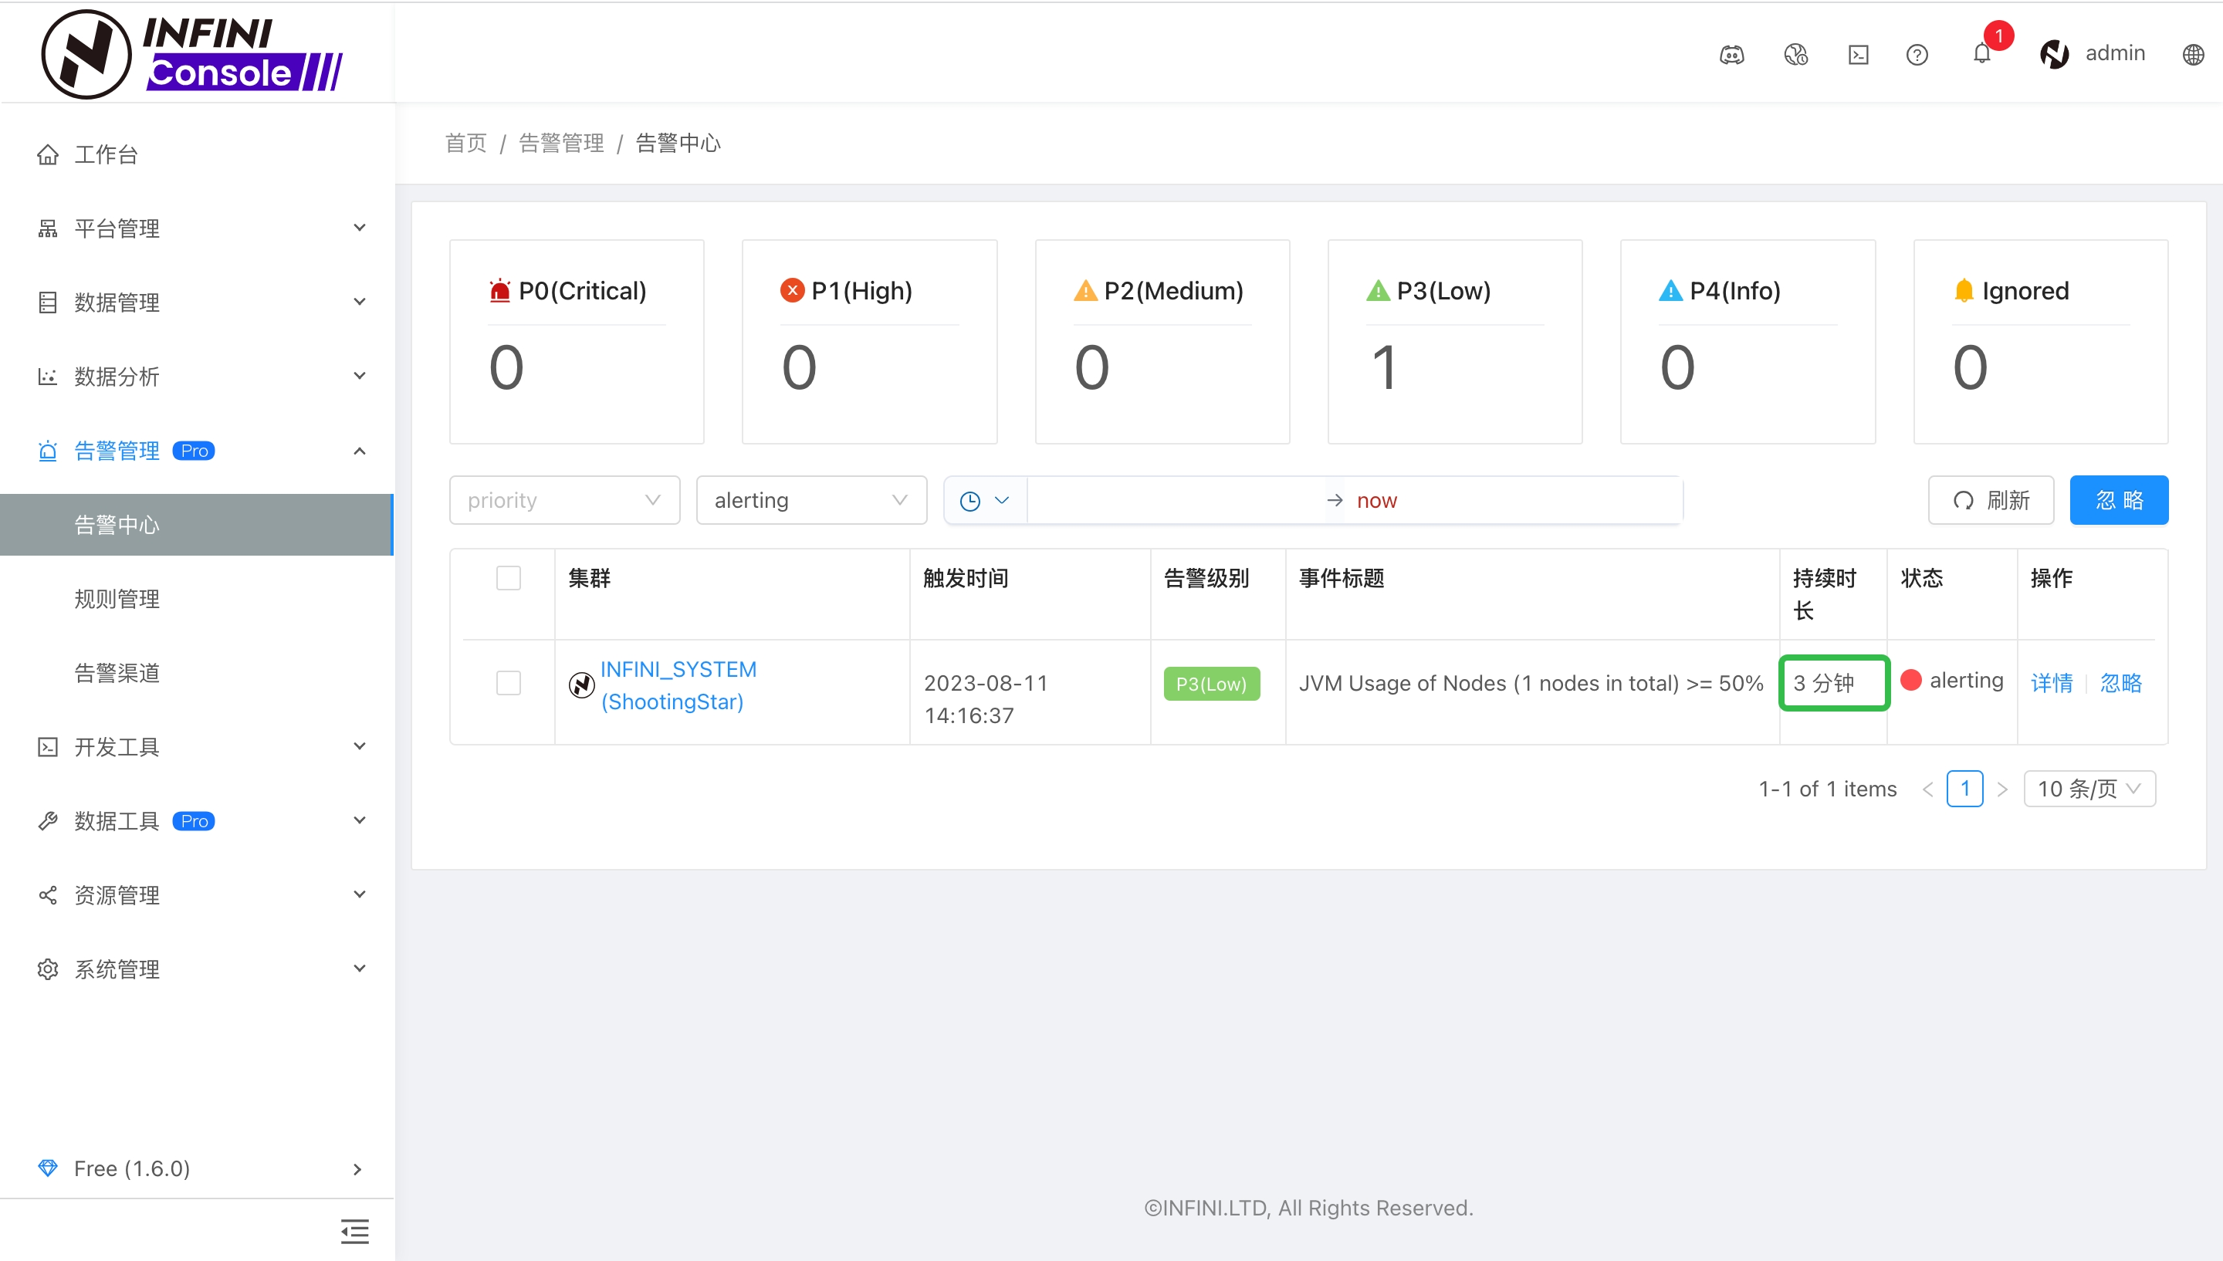Open the language globe icon

pos(2193,55)
